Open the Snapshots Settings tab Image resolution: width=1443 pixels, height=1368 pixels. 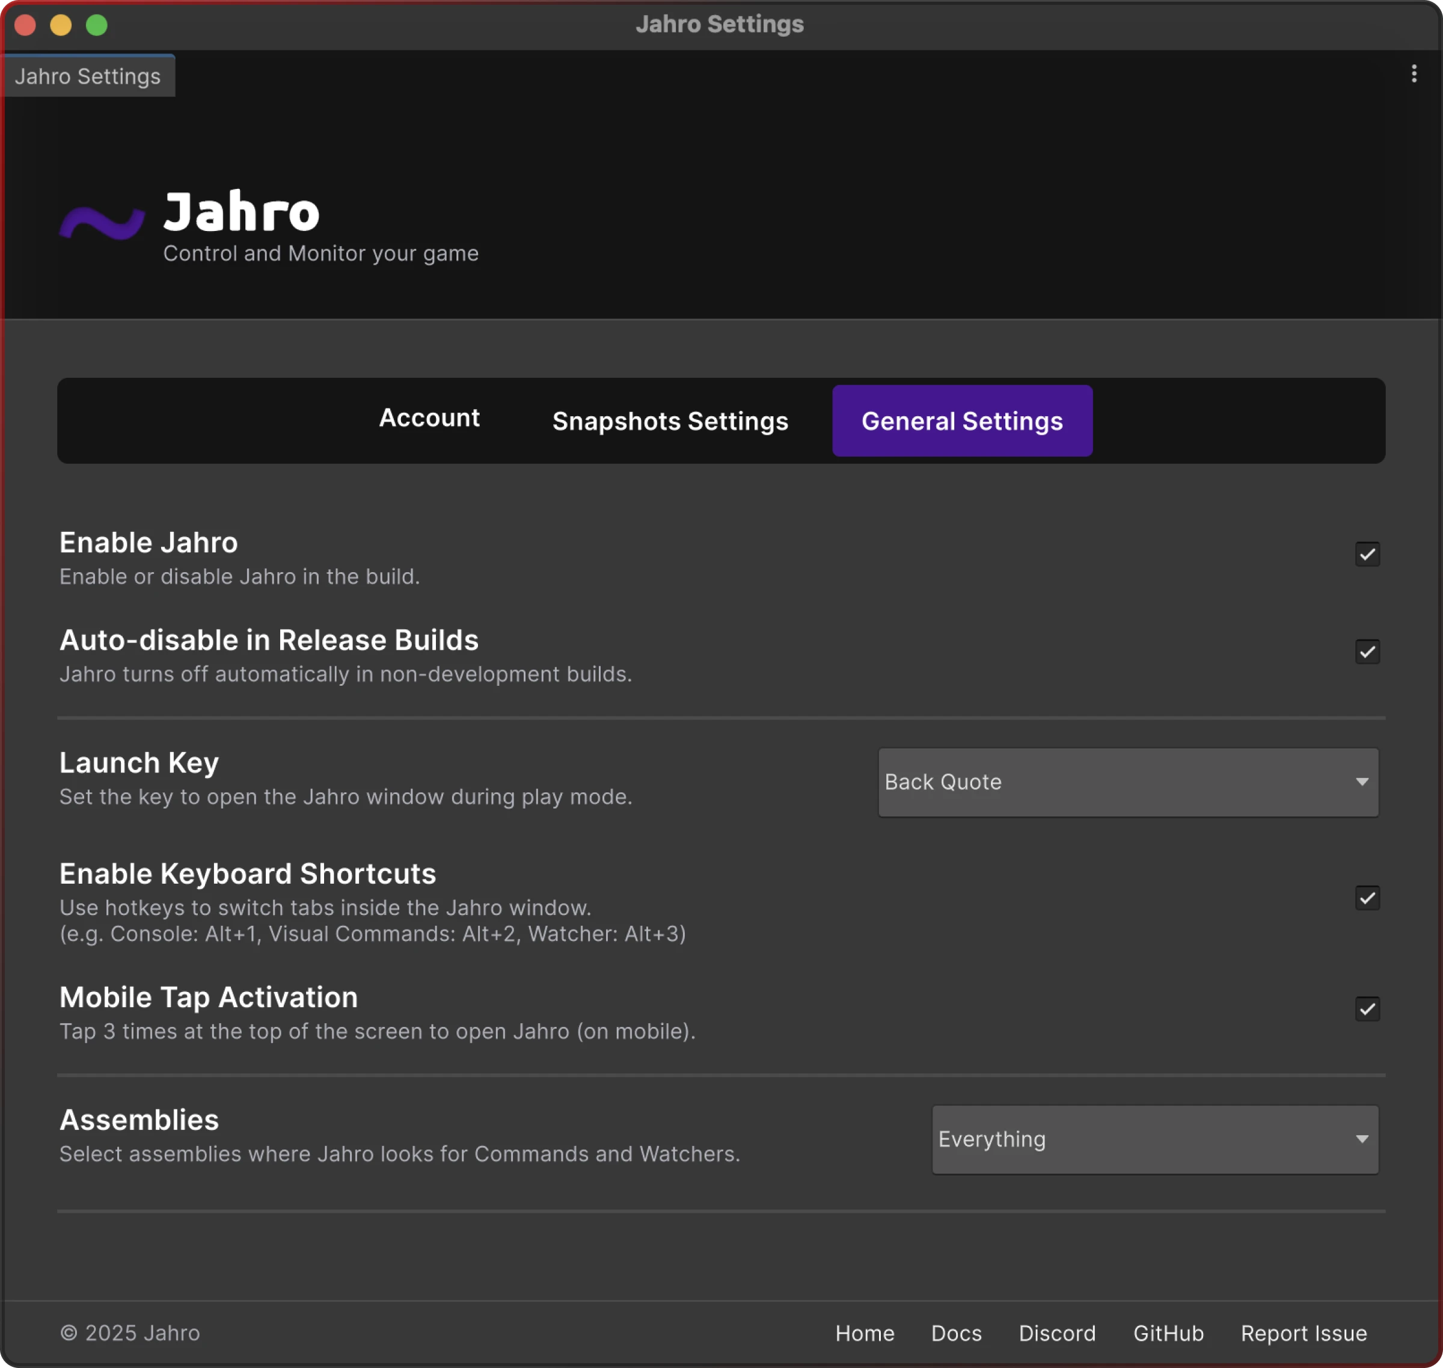click(670, 422)
